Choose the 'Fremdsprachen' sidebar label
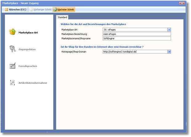This screenshot has height=137, width=191. (28, 66)
